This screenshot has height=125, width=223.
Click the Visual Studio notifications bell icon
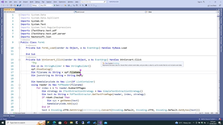coord(220,119)
